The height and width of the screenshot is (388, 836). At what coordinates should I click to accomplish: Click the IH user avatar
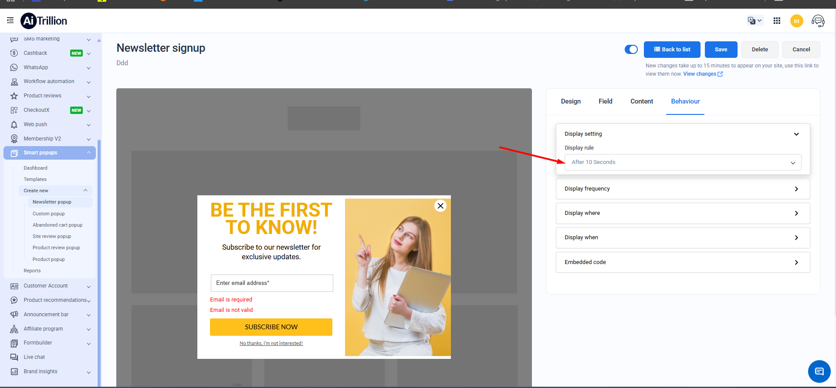[x=796, y=21]
